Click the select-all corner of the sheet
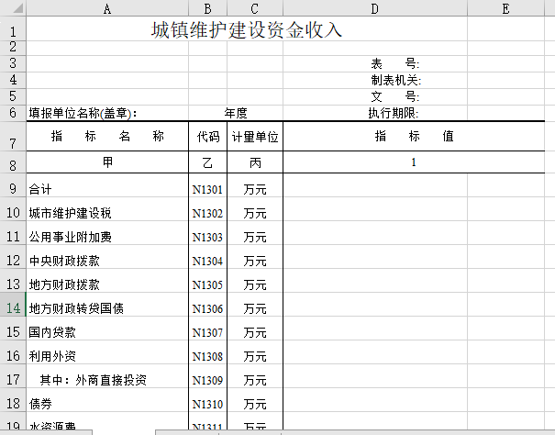The height and width of the screenshot is (435, 555). click(x=13, y=8)
